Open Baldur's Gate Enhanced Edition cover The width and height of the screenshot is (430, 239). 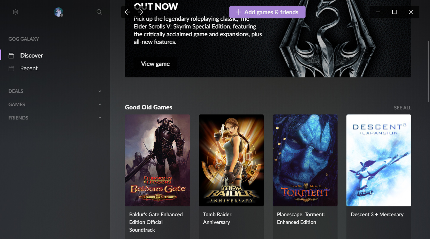[157, 160]
